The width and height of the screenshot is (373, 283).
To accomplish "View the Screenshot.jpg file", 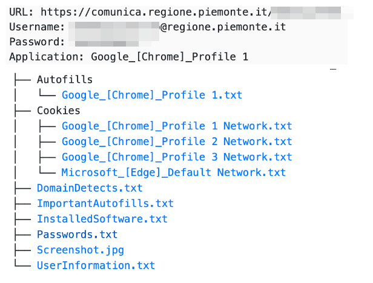I will point(80,250).
